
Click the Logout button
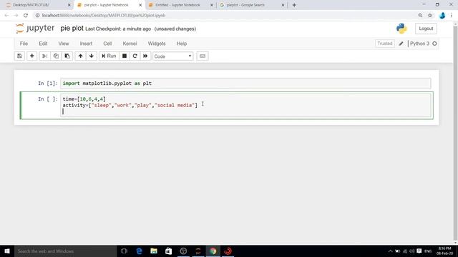pyautogui.click(x=426, y=29)
